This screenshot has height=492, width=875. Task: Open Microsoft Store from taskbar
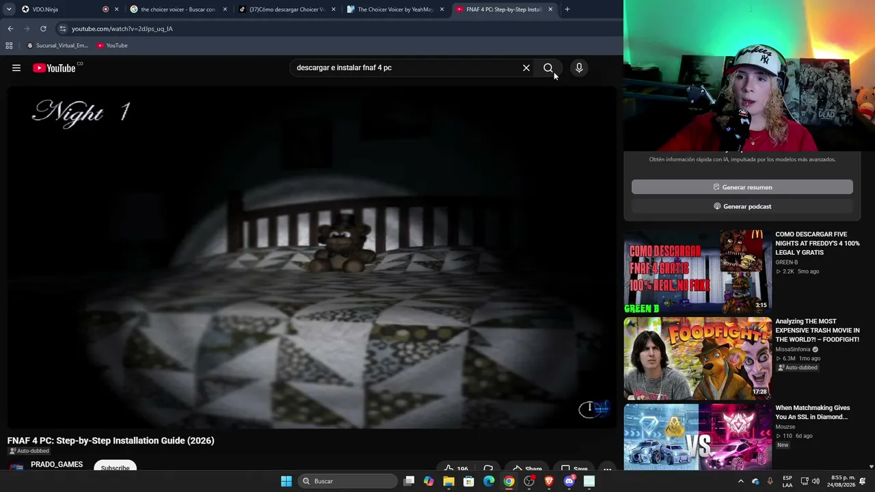469,481
